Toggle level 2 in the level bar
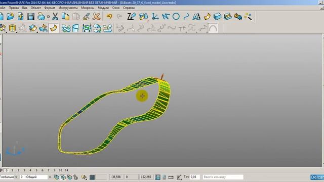 tap(18, 170)
